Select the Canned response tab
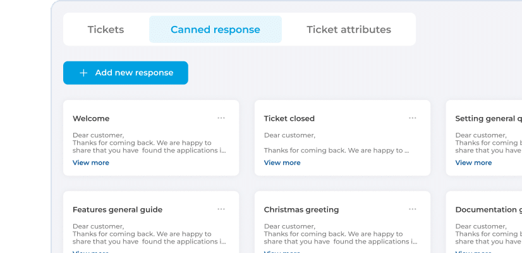 215,30
